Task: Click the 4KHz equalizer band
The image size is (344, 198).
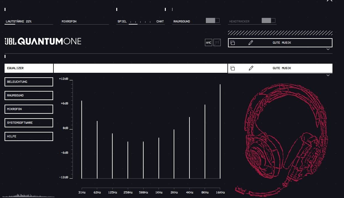Action: (x=189, y=148)
